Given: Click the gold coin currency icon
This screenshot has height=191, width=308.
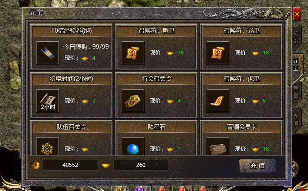Looking at the screenshot, I should [x=36, y=165].
